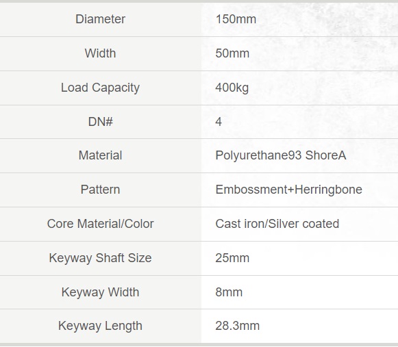Click the Pattern label

click(x=100, y=190)
